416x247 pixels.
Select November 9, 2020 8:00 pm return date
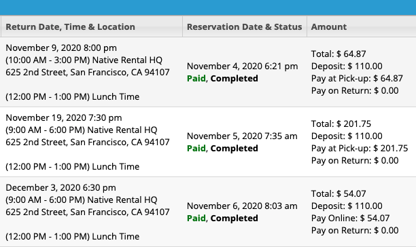(61, 48)
